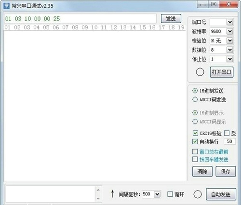The image size is (241, 205).
Task: Open the 间隔毫秒 dropdown arrow
Action: [x=157, y=194]
